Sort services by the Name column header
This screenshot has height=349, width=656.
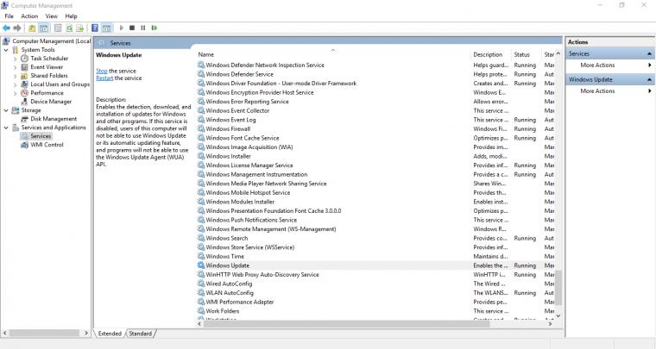333,54
